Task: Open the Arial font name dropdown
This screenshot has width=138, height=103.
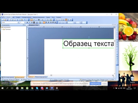Action: [18, 22]
